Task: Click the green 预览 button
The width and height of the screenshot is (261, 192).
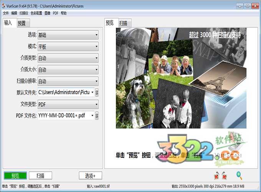Action: coord(15,175)
